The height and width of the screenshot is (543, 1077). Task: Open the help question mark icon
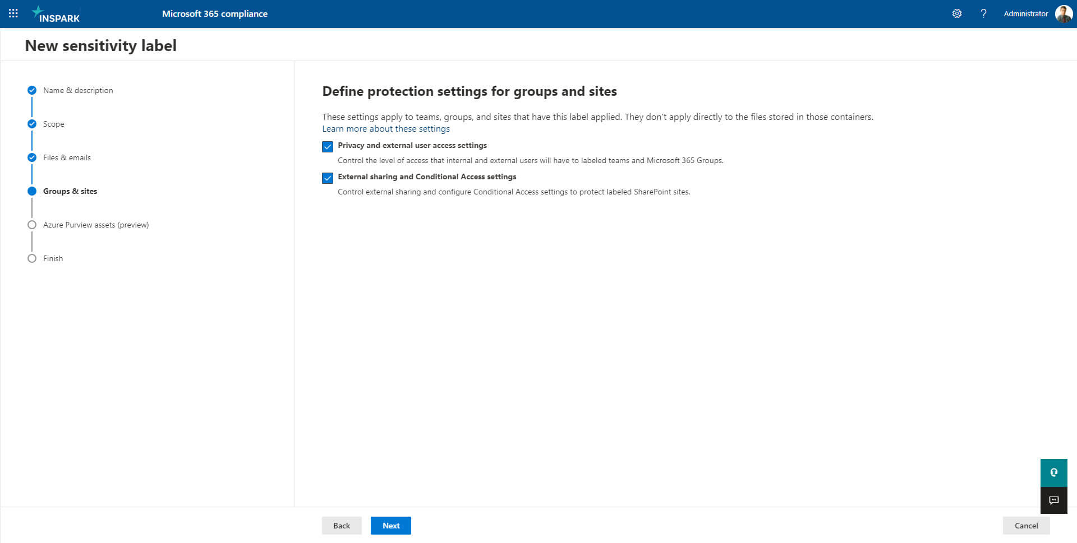(x=983, y=13)
